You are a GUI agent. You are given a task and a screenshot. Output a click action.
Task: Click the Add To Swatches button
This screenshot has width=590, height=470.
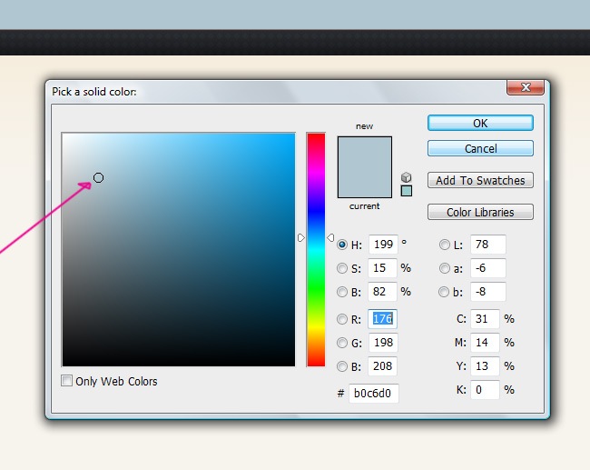coord(480,180)
